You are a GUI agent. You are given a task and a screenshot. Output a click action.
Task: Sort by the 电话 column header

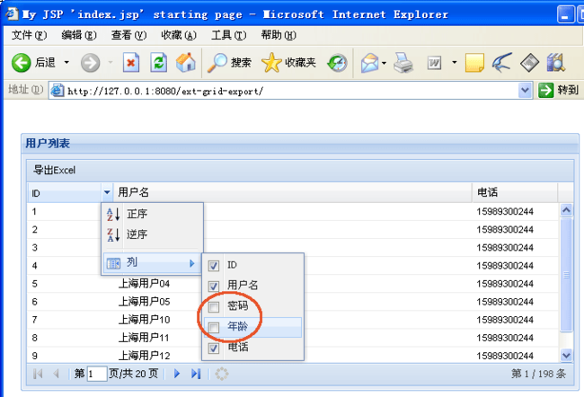515,192
